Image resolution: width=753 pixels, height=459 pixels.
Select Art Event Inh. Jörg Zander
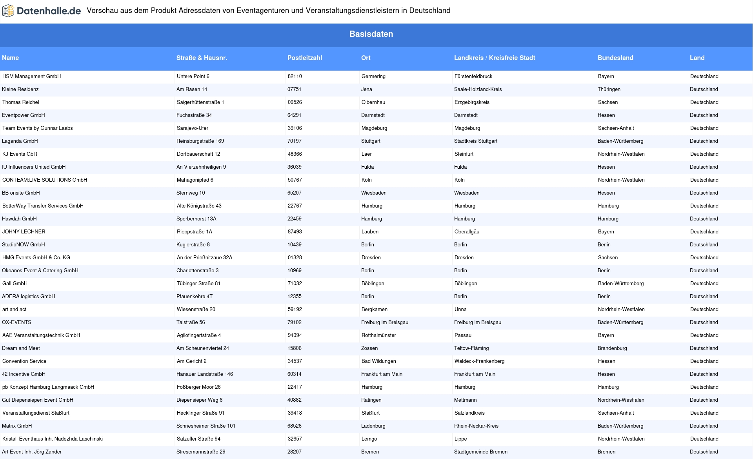[32, 452]
